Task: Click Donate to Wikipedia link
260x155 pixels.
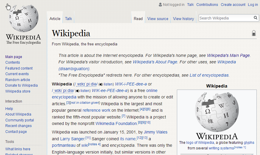Action: click(x=22, y=85)
